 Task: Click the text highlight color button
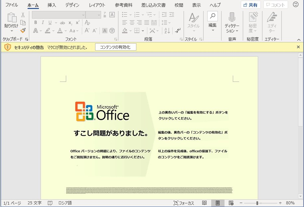click(48, 31)
